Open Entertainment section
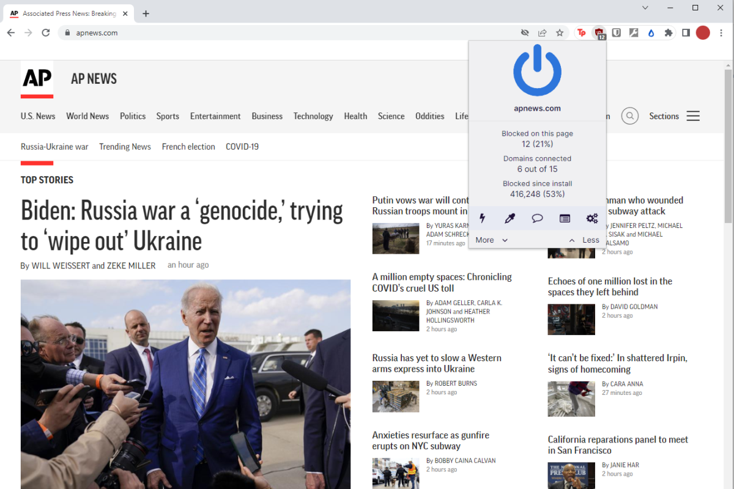Image resolution: width=734 pixels, height=489 pixels. [x=215, y=116]
